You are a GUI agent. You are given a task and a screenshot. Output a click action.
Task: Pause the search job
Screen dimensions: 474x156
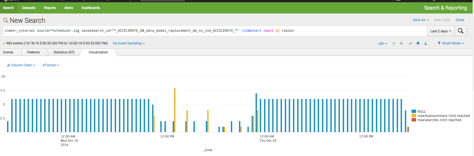[x=394, y=43]
